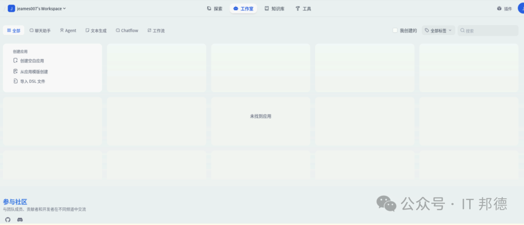Filter apps by Agent type

[68, 31]
